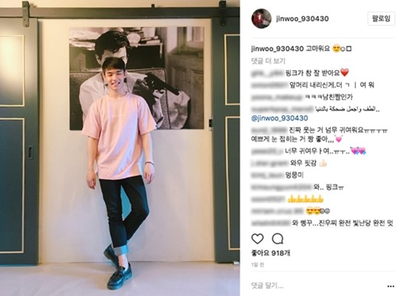Image resolution: width=407 pixels, height=296 pixels.
Task: Open comments via speech bubble icon
Action: pos(277,238)
